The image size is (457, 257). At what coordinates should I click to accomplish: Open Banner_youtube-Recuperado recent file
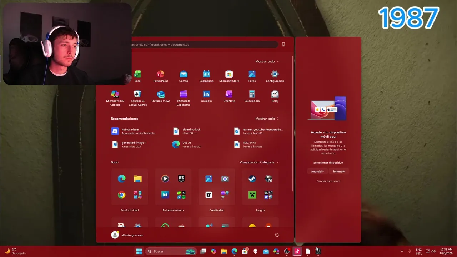point(259,131)
